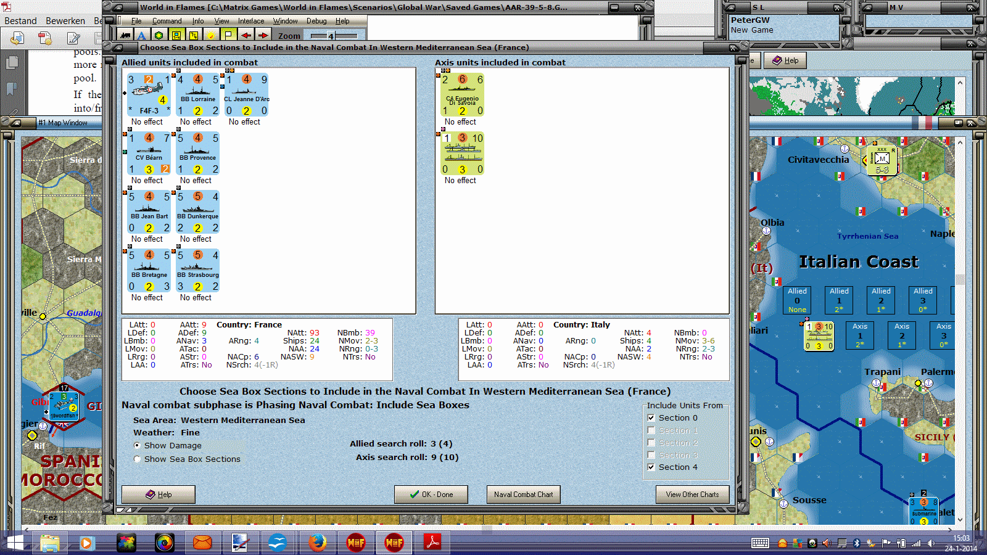Open the Naval Combat Chart

[x=524, y=495]
